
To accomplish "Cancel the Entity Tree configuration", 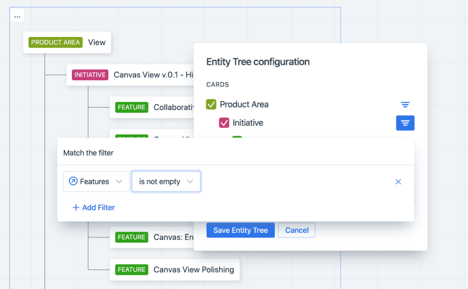I will [x=297, y=230].
